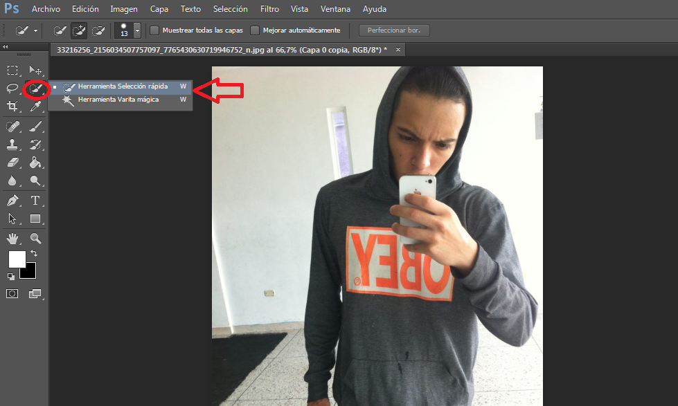Screen dimensions: 678x406
Task: Select the Dodge tool
Action: (x=35, y=181)
